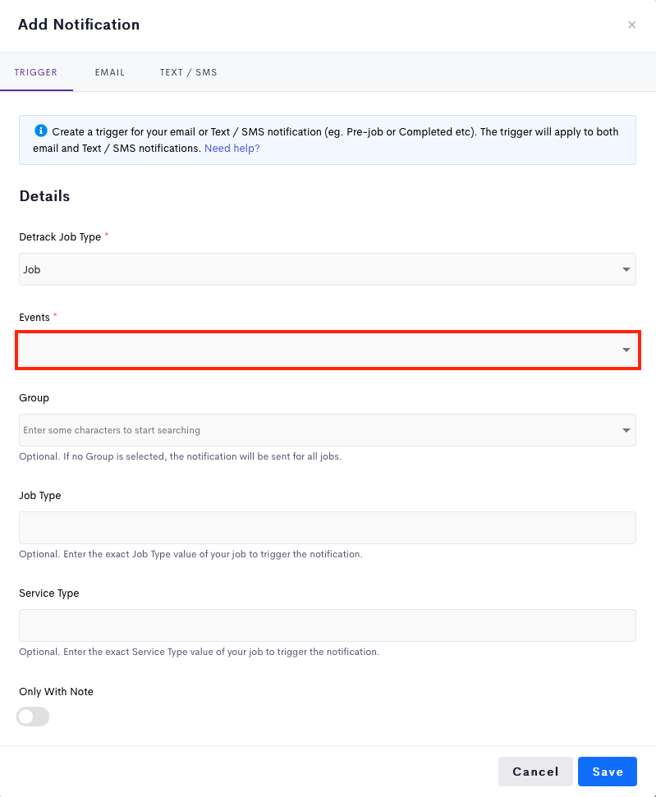Click the Save button

pos(608,772)
